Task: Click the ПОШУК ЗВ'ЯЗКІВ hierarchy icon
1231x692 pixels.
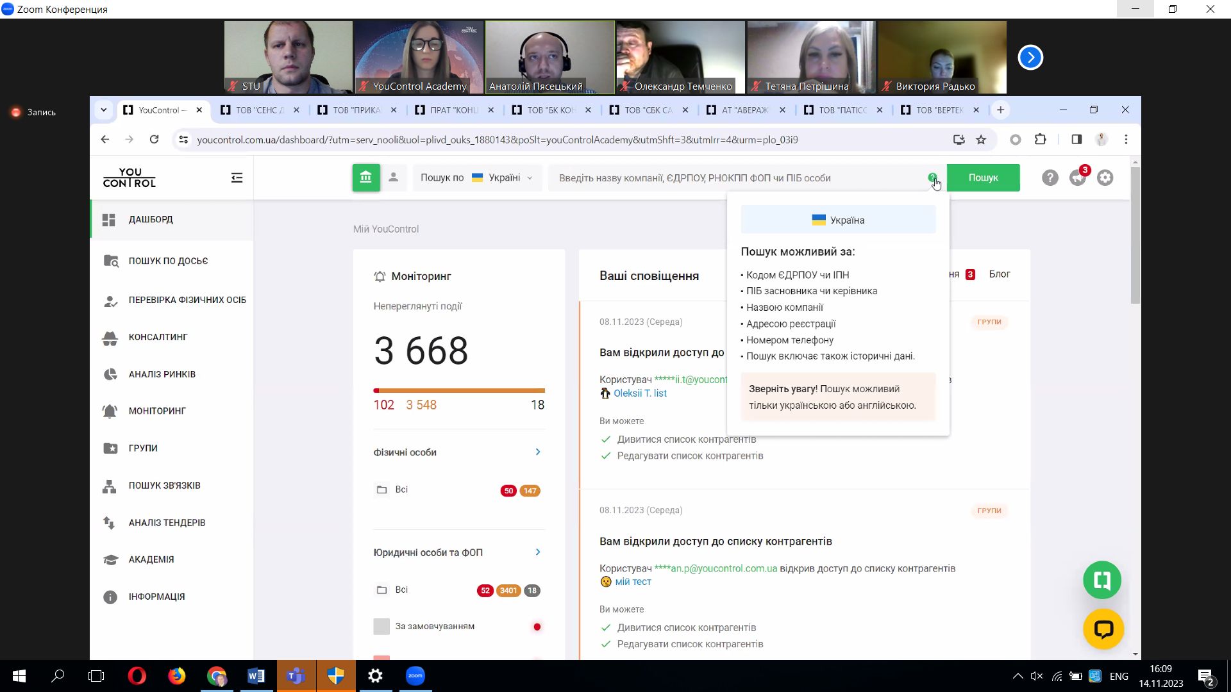Action: pos(110,486)
